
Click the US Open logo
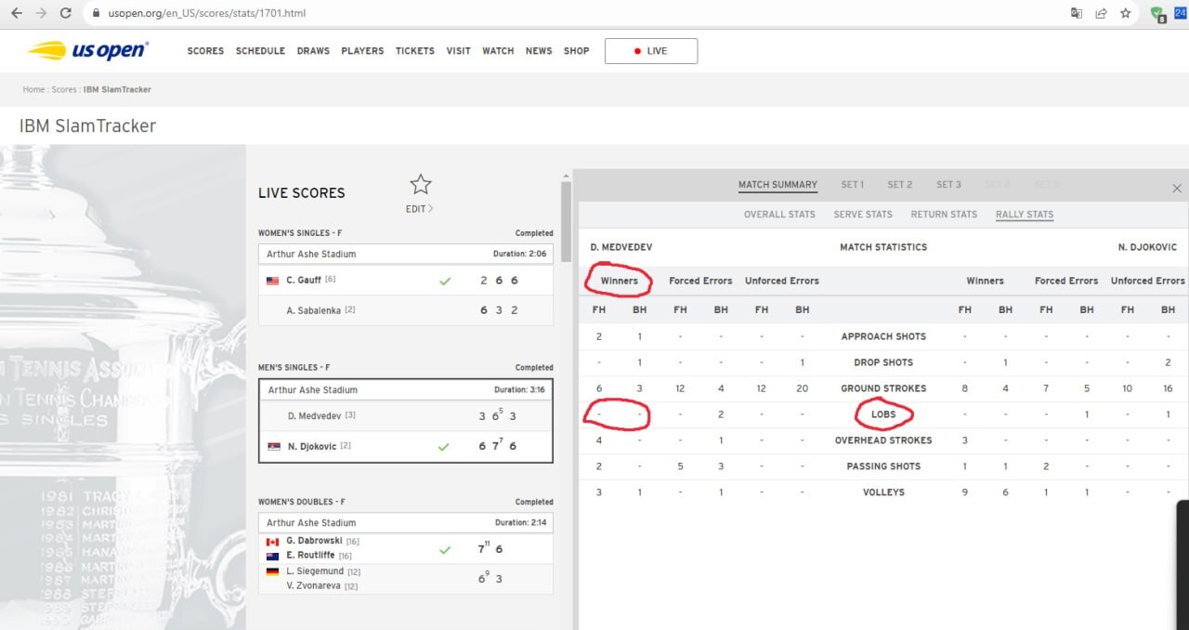(87, 50)
